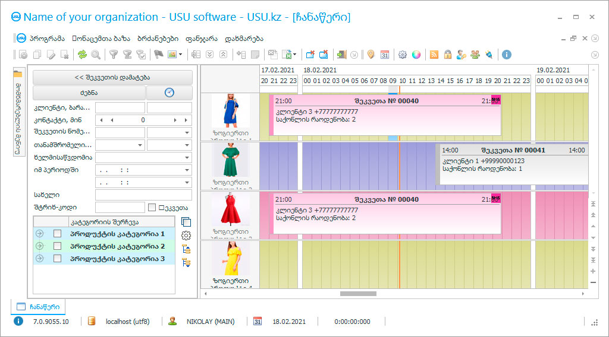Click the copy icon beside category header

186,222
